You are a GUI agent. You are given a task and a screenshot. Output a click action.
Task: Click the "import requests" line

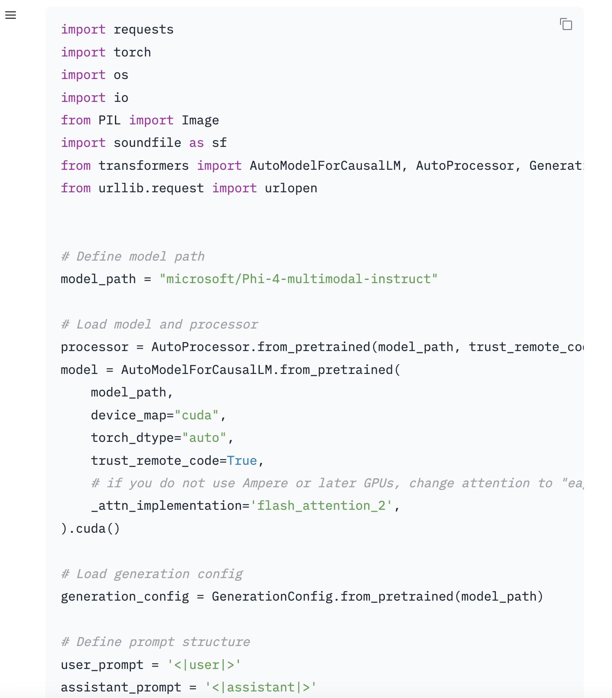[x=117, y=30]
